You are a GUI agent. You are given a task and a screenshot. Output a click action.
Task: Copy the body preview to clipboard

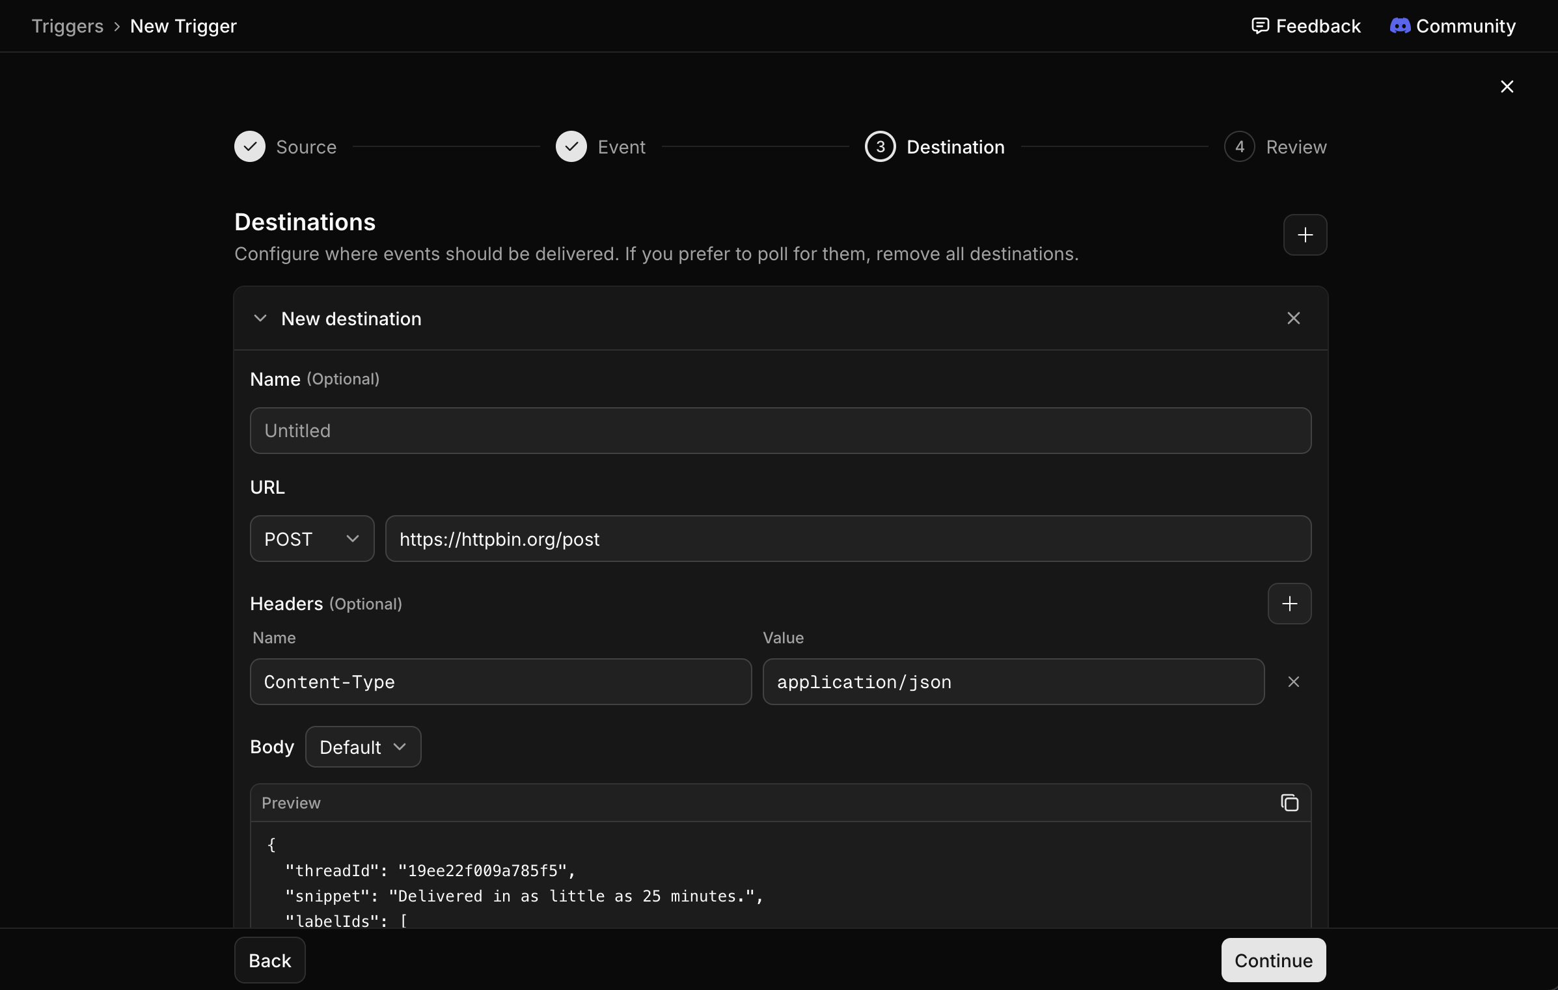point(1289,803)
